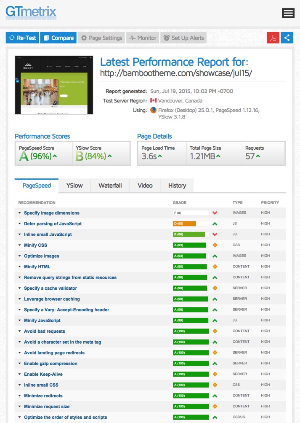Open the Waterfall tab

(110, 186)
